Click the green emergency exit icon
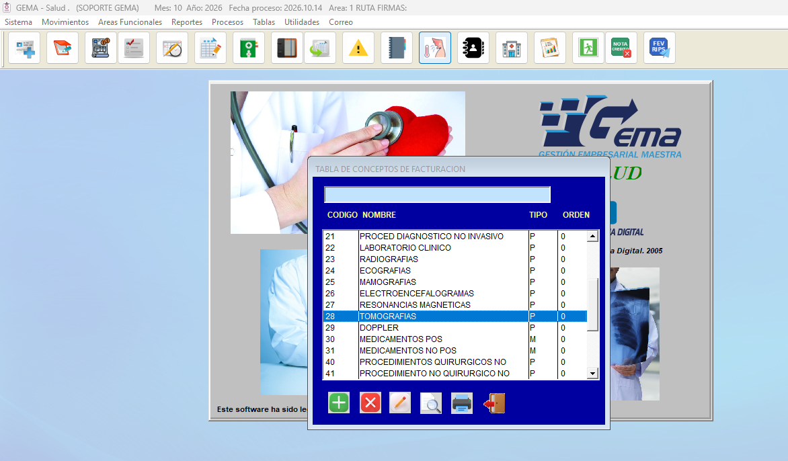This screenshot has width=788, height=461. click(588, 48)
